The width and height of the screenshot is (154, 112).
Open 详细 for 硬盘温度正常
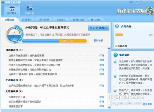(102, 106)
